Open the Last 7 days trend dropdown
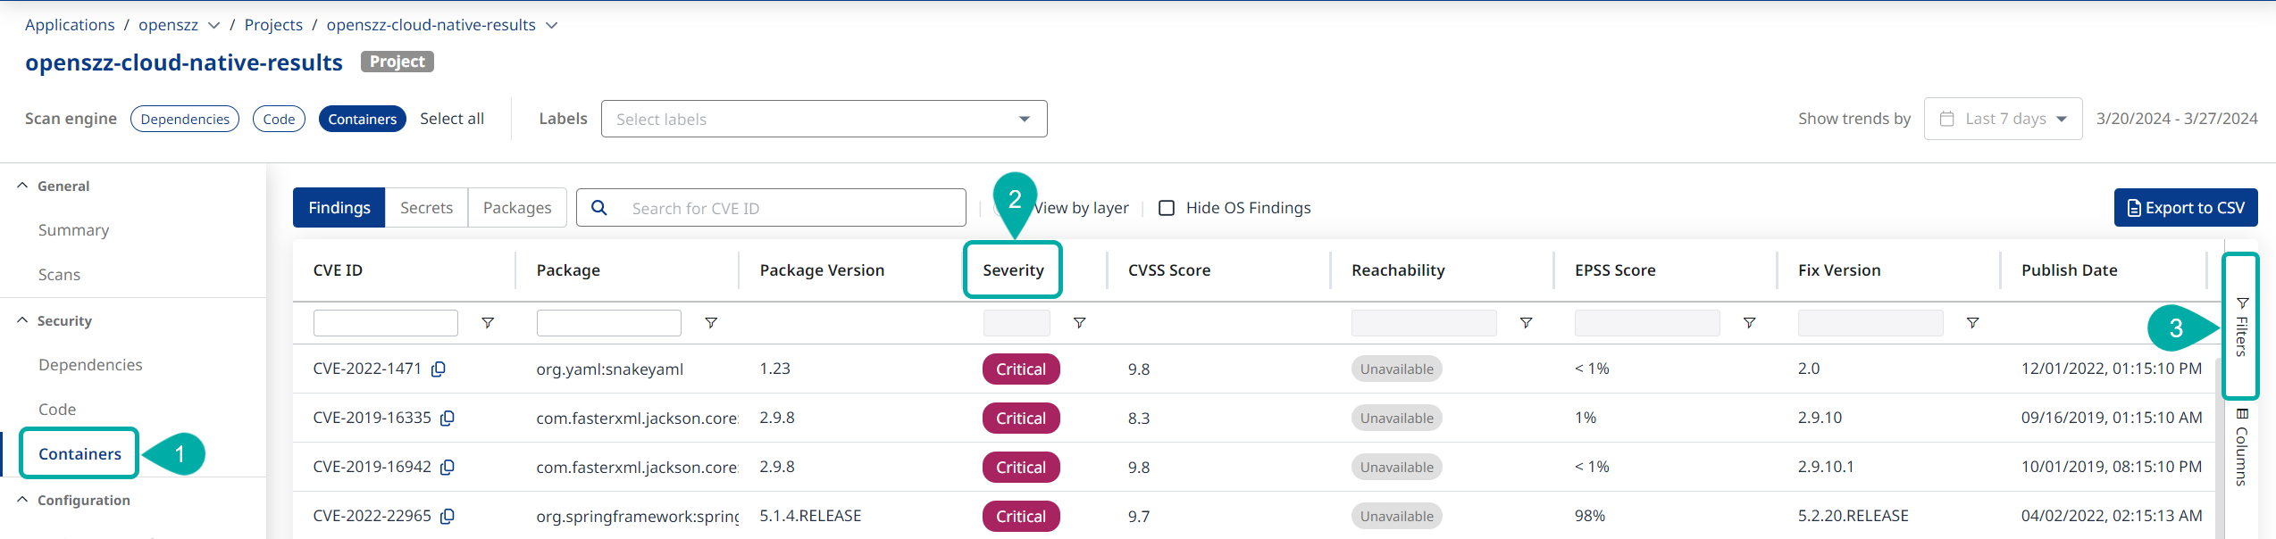Viewport: 2276px width, 539px height. click(2003, 120)
